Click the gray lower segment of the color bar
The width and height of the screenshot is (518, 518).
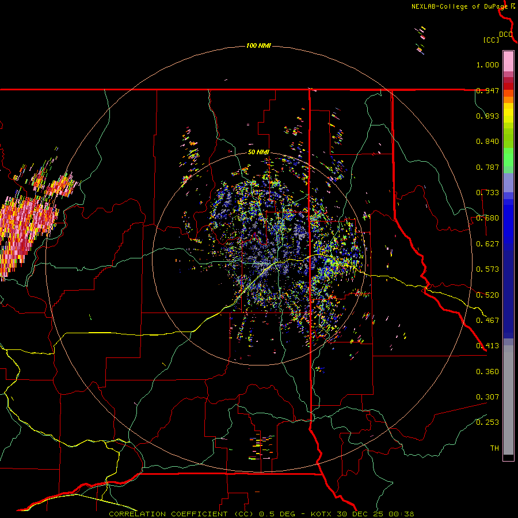point(508,400)
